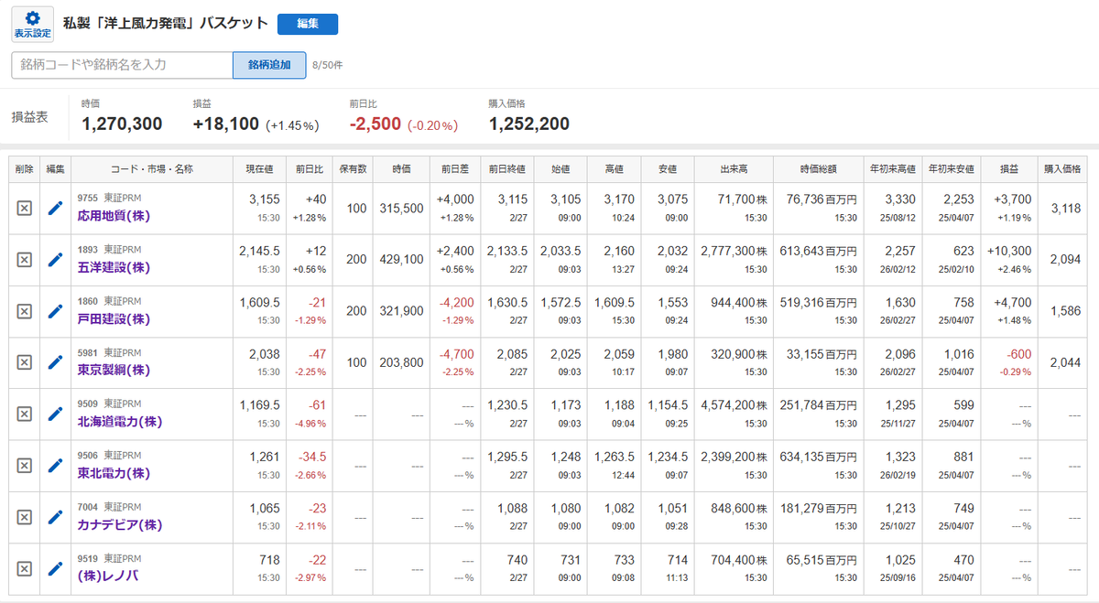Click レノバ year high 1,025
The width and height of the screenshot is (1099, 603).
(x=901, y=559)
